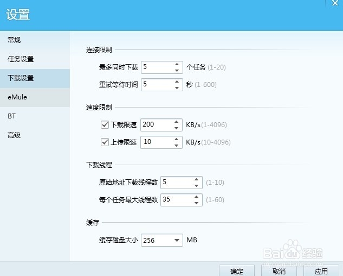The image size is (343, 276).
Task: Decrease 每个任务最大线程数 value
Action: [197, 203]
